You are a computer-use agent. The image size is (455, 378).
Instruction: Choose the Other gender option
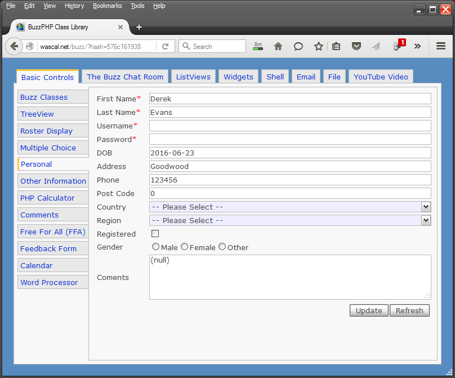click(x=222, y=246)
